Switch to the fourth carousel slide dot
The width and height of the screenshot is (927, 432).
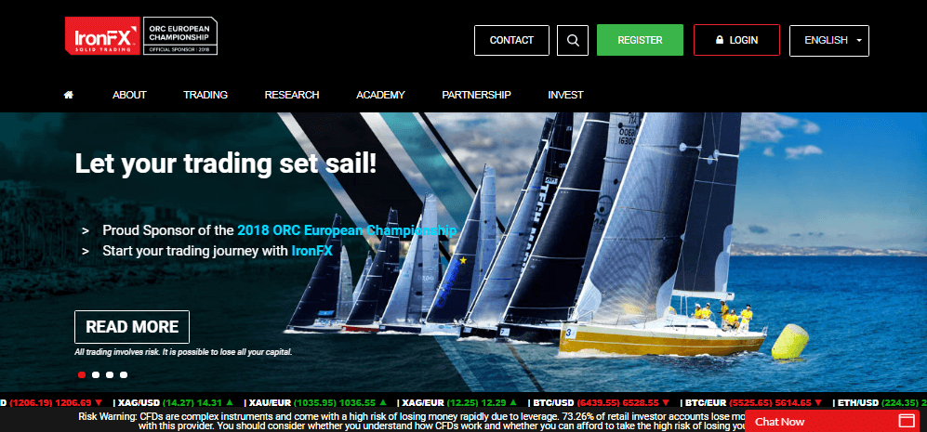(x=124, y=374)
